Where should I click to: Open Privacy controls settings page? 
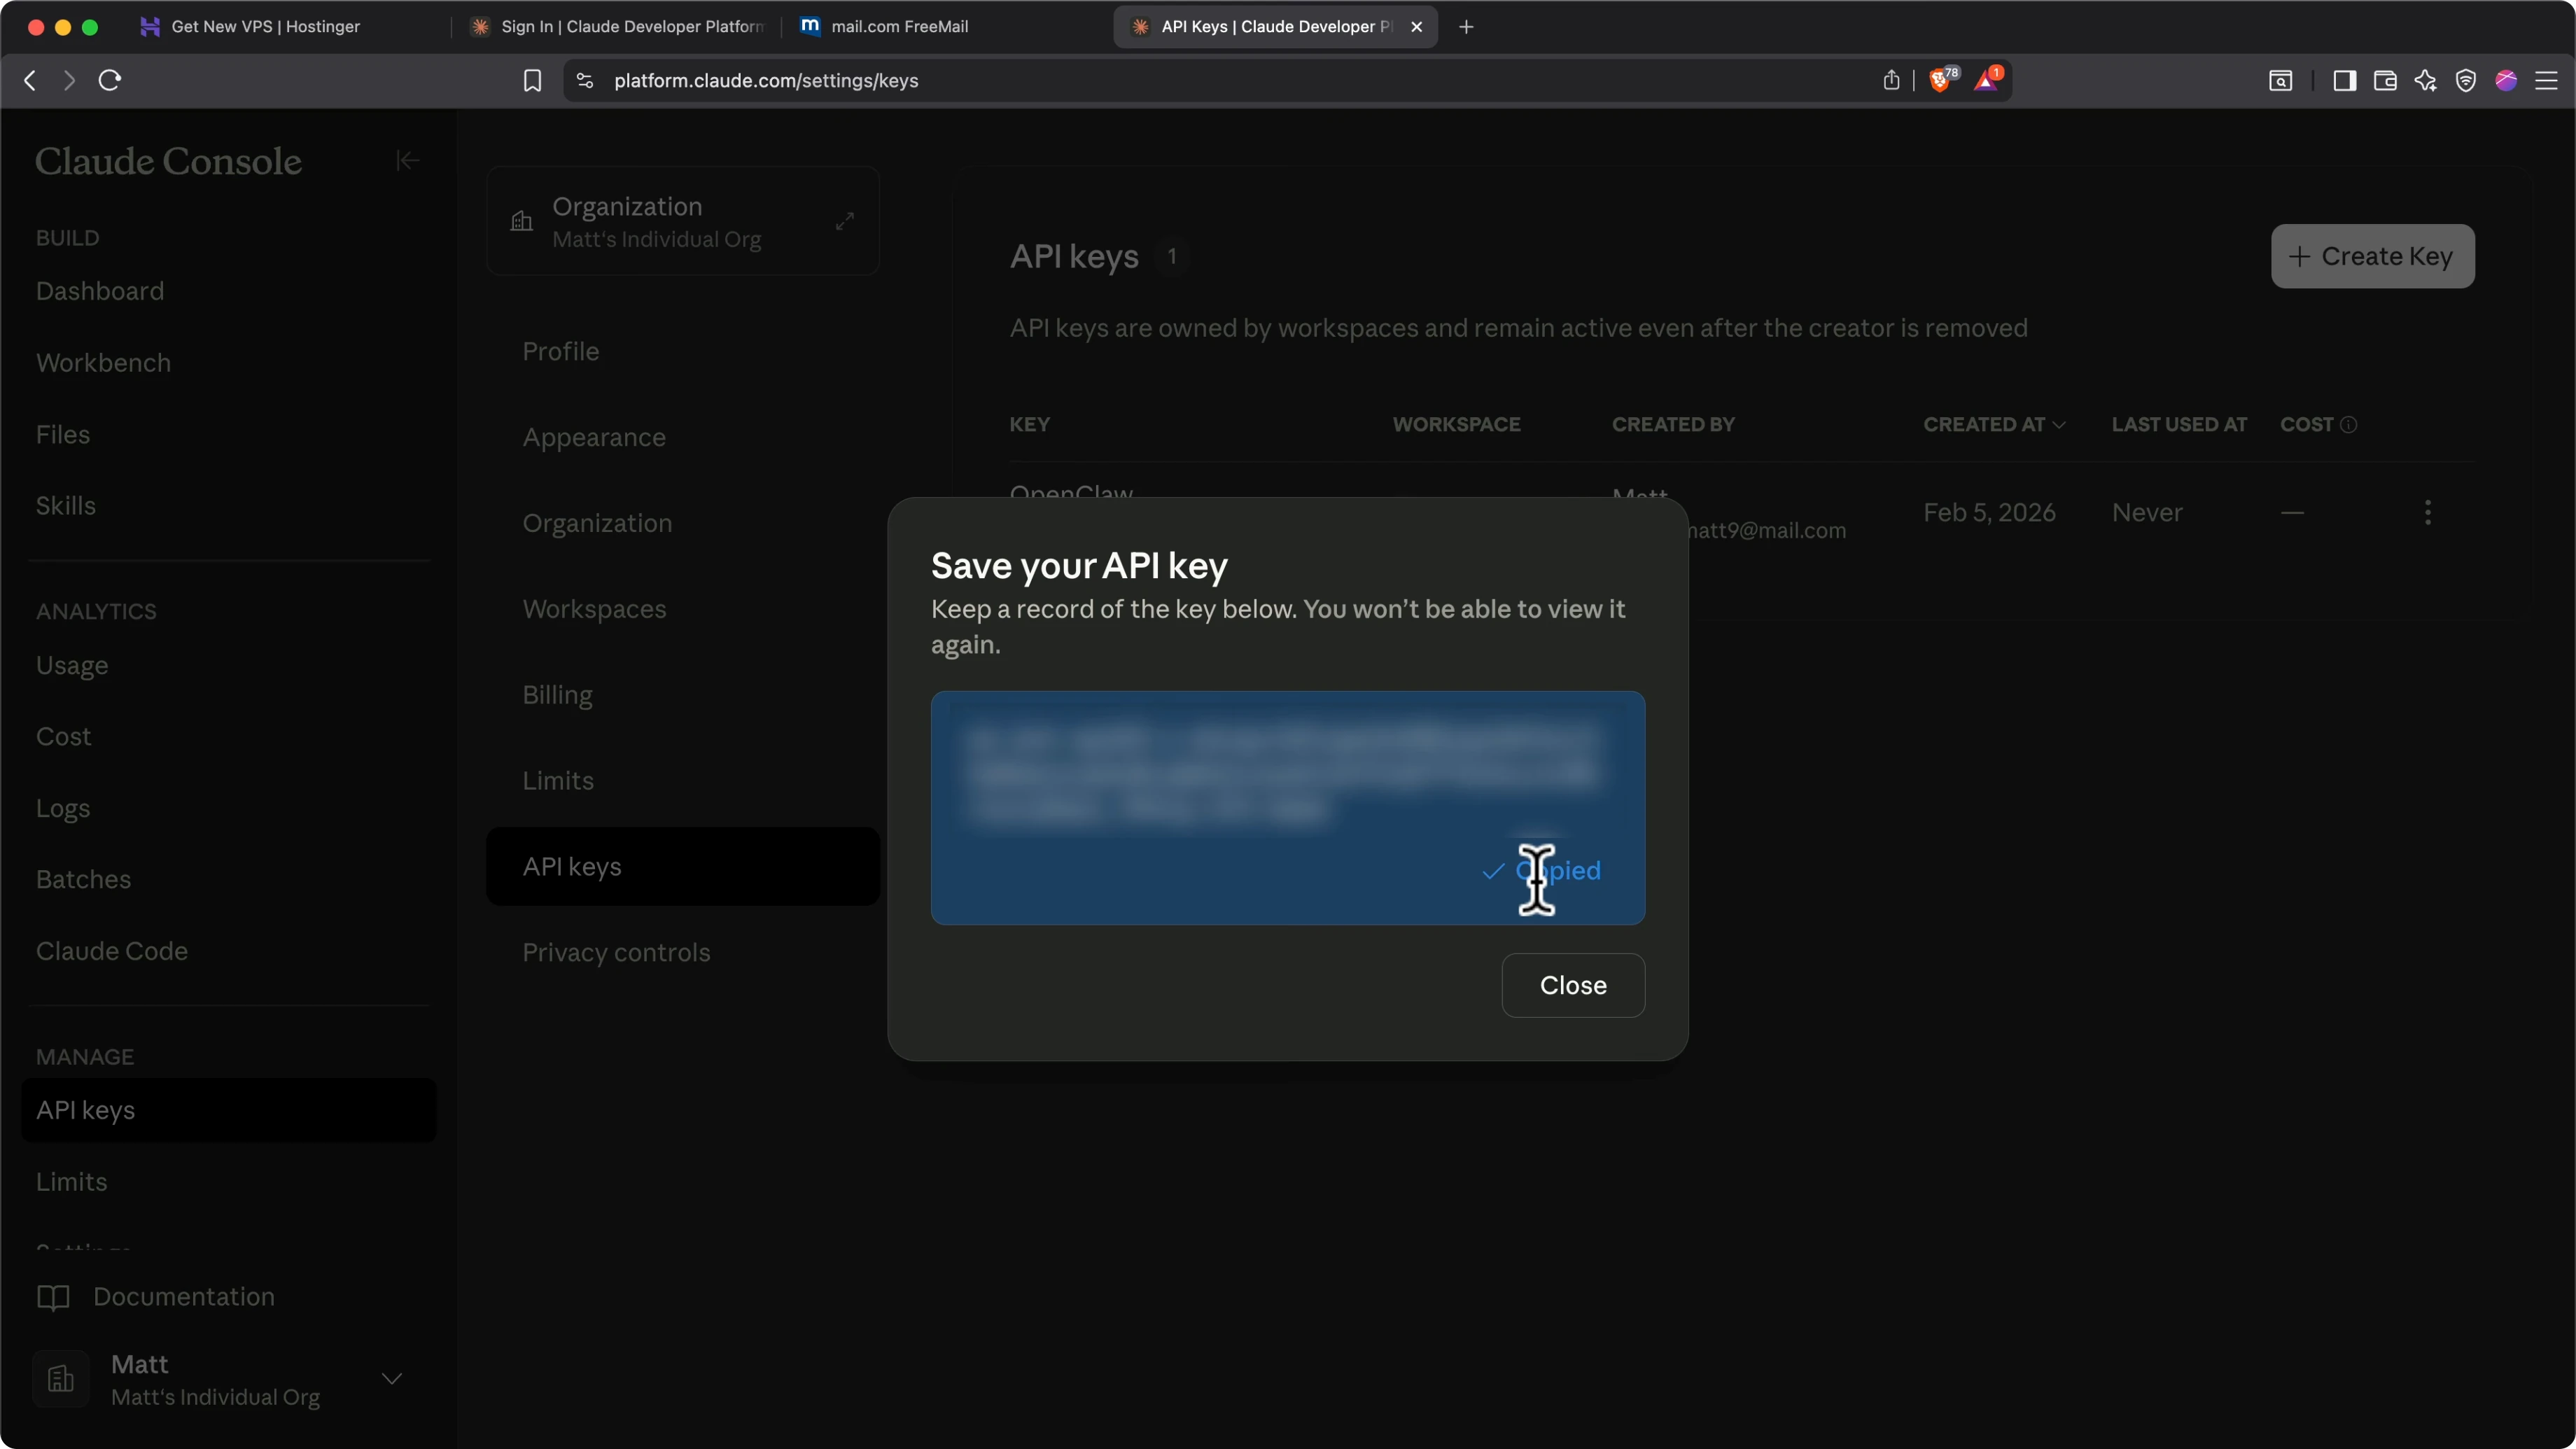[x=616, y=952]
